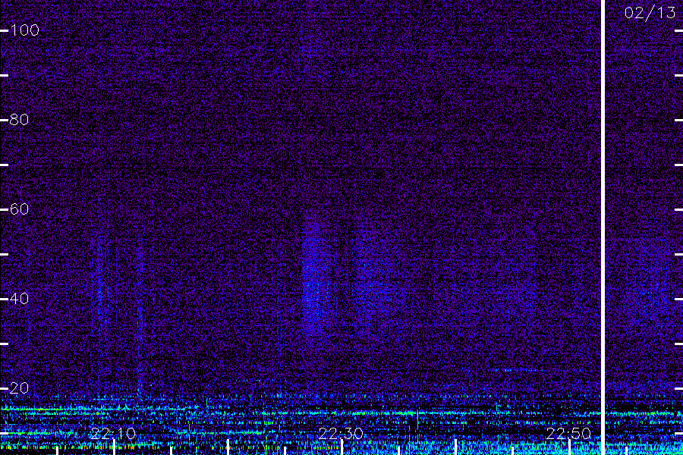Click the 60 frequency axis label
Screen dimensions: 683x455
click(19, 209)
